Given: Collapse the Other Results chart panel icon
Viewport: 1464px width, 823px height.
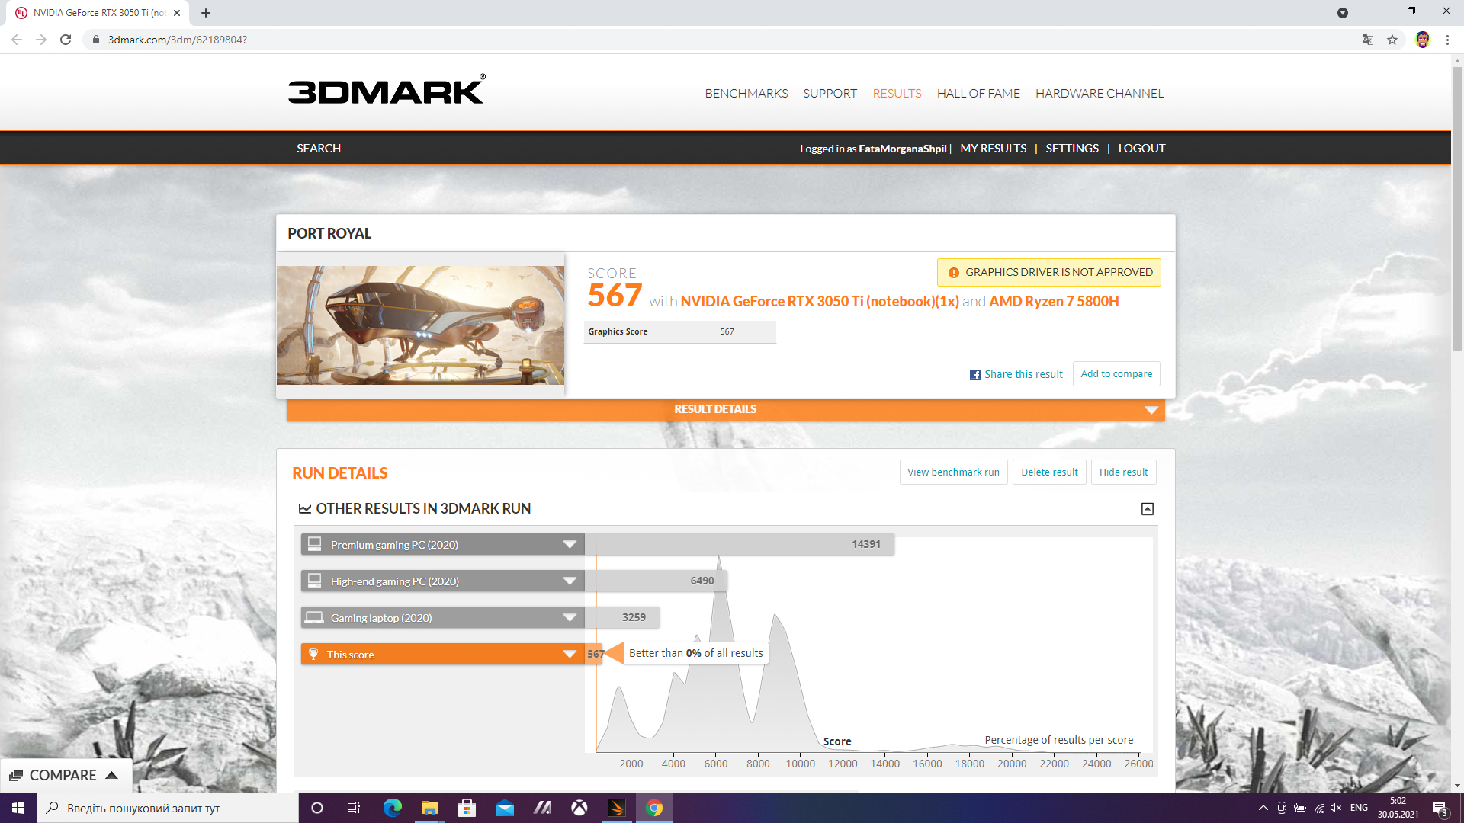Looking at the screenshot, I should 1147,509.
